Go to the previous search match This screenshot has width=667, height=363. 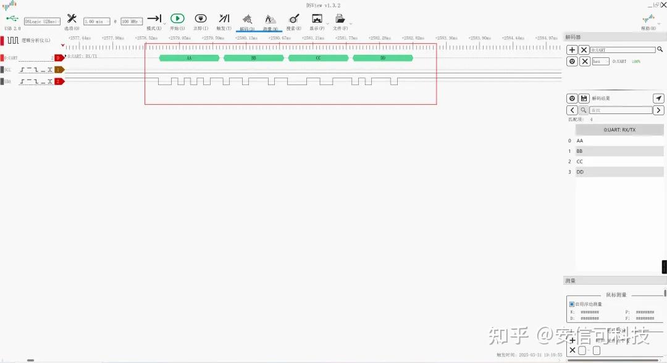tap(572, 110)
